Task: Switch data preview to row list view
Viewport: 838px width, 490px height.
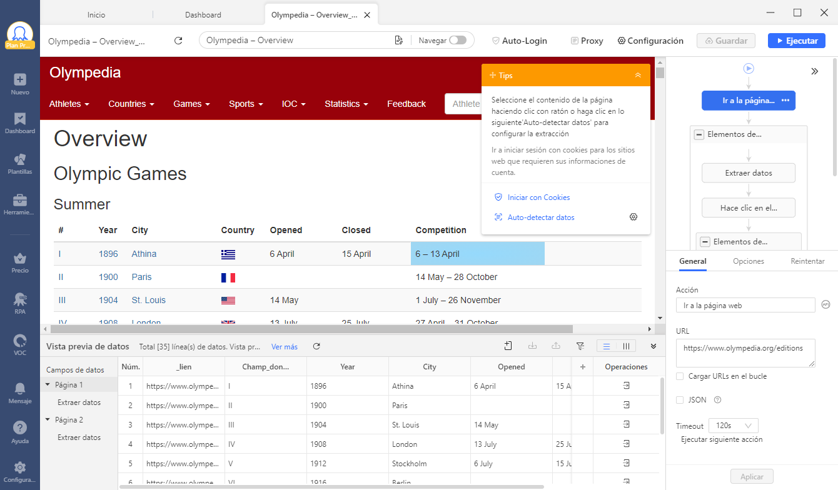Action: click(x=606, y=346)
